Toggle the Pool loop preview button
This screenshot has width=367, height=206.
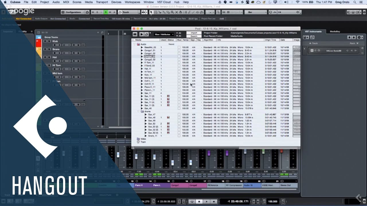pos(146,34)
